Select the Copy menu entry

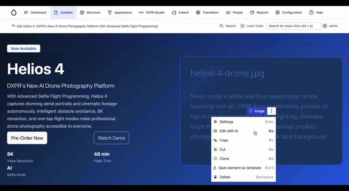pos(243,140)
